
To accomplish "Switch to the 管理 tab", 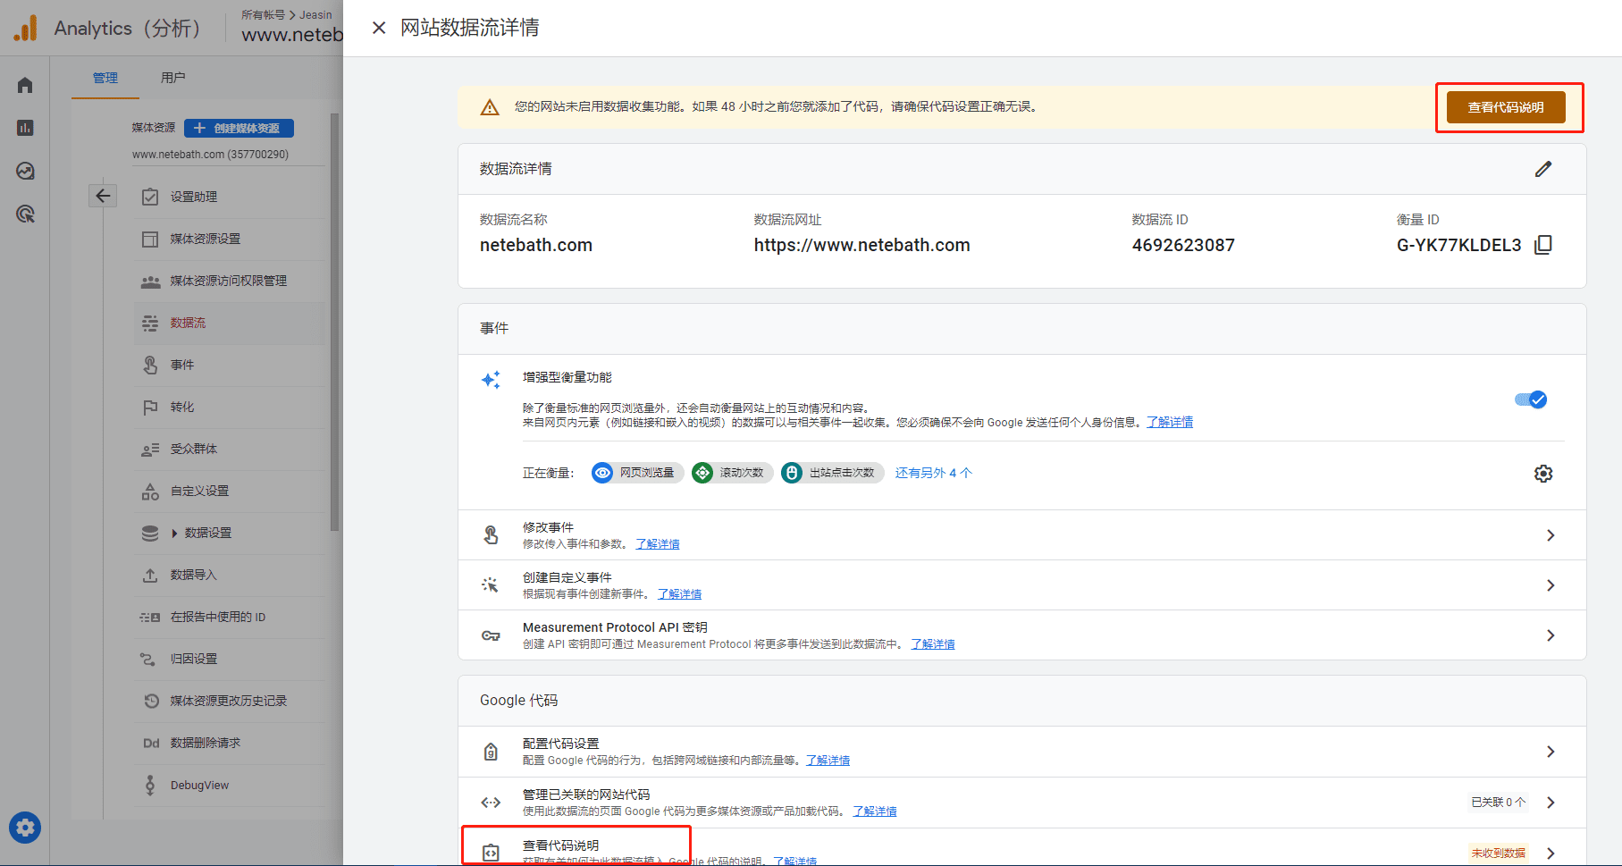I will coord(105,78).
